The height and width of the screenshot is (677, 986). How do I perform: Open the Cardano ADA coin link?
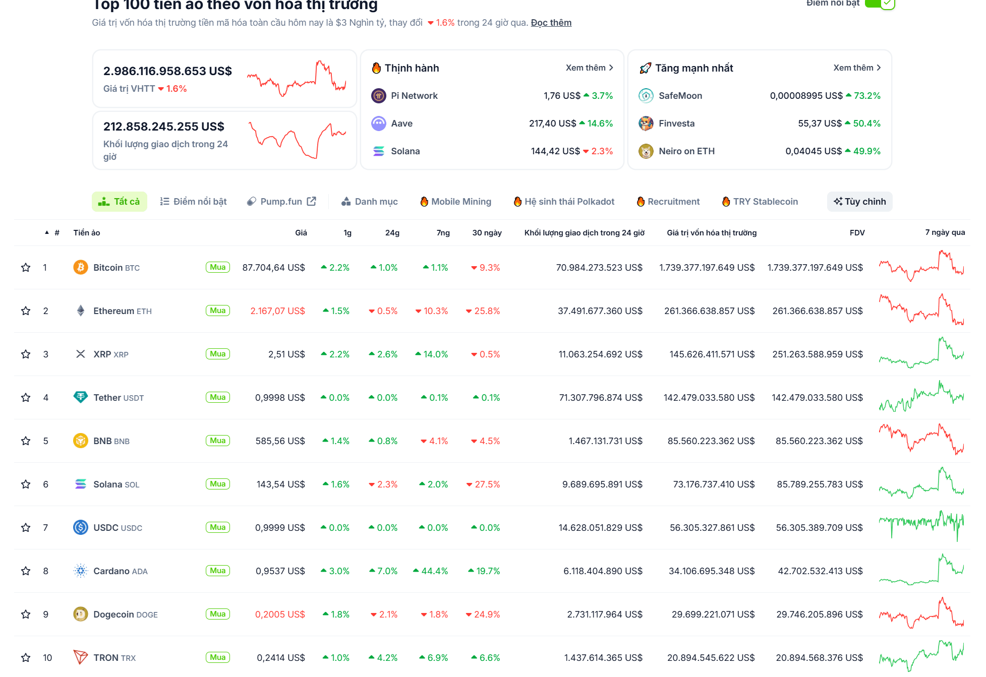(x=121, y=571)
